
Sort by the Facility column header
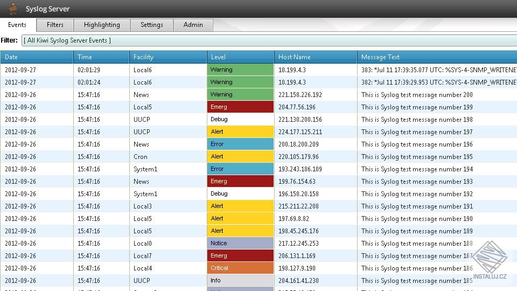tap(168, 57)
